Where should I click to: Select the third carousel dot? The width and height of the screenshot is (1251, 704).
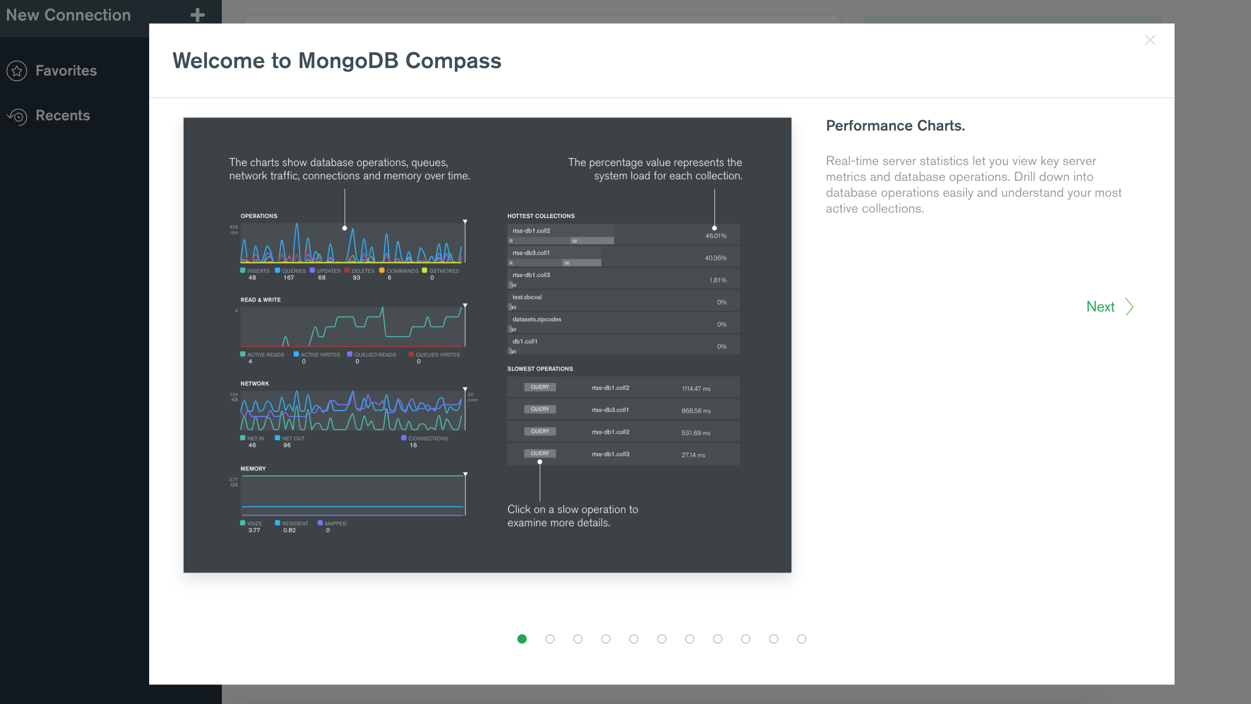[578, 639]
